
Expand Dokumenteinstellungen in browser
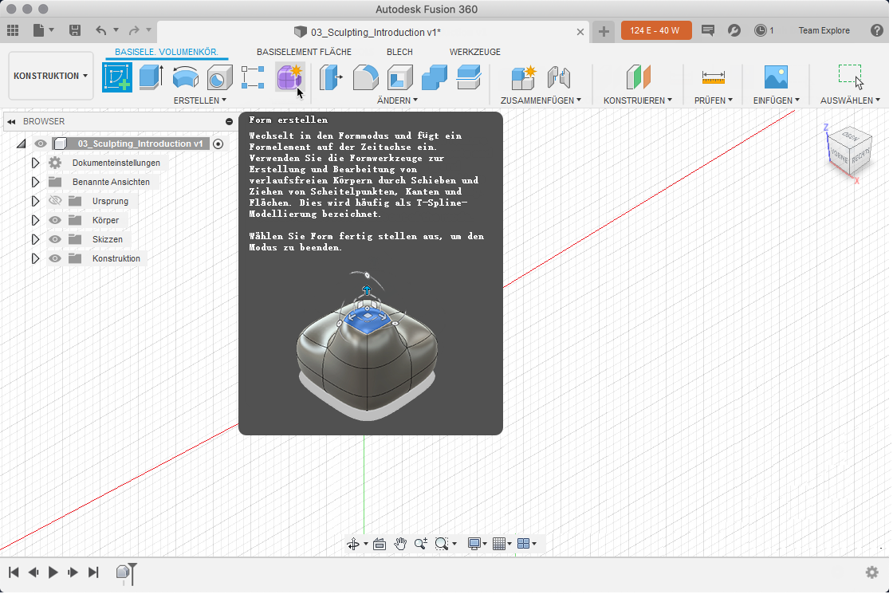point(35,163)
